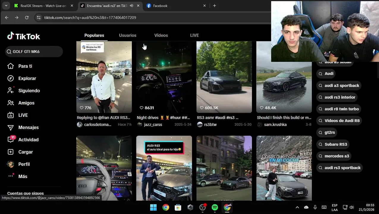Image resolution: width=379 pixels, height=214 pixels.
Task: View site information icon in address bar
Action: coord(39,18)
